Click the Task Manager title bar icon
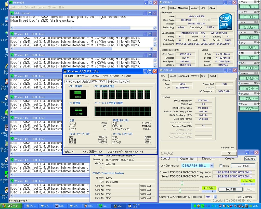Image resolution: width=261 pixels, height=209 pixels. click(65, 71)
